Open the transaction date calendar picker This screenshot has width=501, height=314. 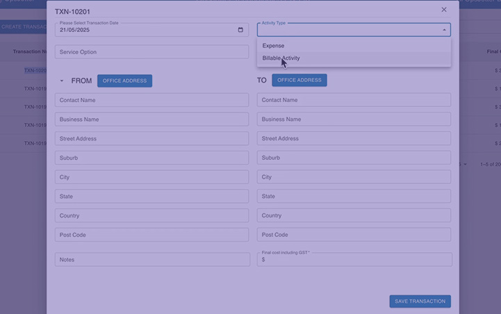point(240,30)
